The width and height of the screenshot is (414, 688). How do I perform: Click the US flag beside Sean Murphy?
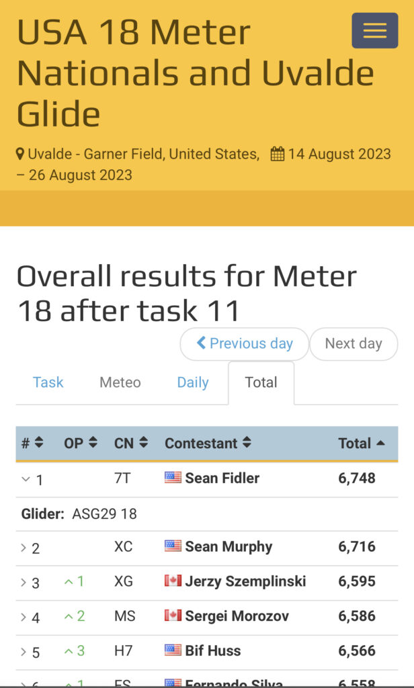point(173,546)
